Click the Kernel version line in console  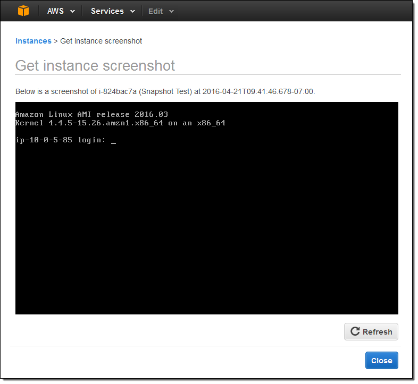click(x=120, y=123)
